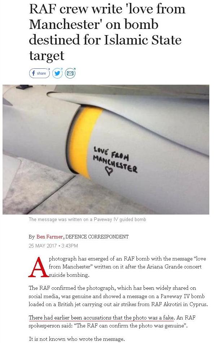Screen dimensions: 214x343
Task: Click the 25 MAY 2017 publication date
Action: [x=43, y=246]
